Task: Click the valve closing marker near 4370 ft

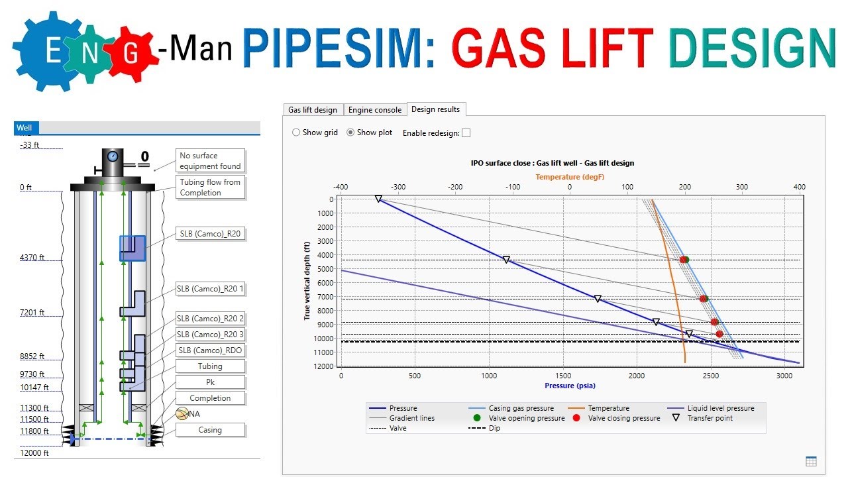Action: [x=682, y=260]
